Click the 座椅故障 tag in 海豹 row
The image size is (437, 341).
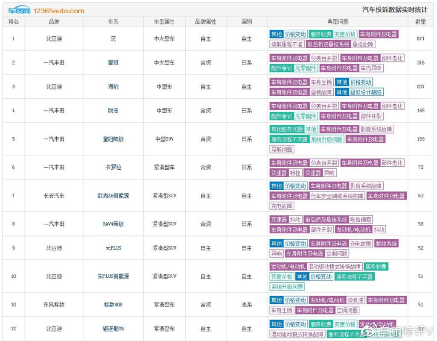point(321,92)
